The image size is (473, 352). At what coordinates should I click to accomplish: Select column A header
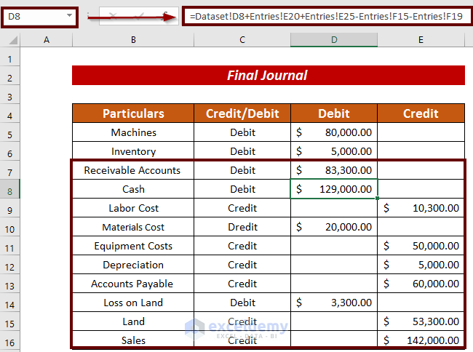46,40
